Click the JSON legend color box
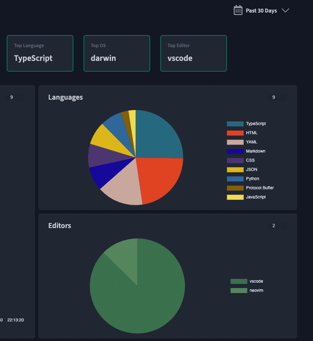The width and height of the screenshot is (313, 341). [235, 170]
